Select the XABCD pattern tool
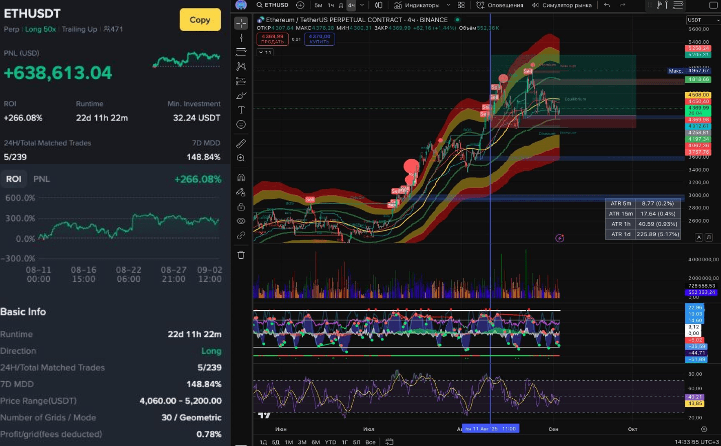The image size is (721, 446). (x=241, y=66)
